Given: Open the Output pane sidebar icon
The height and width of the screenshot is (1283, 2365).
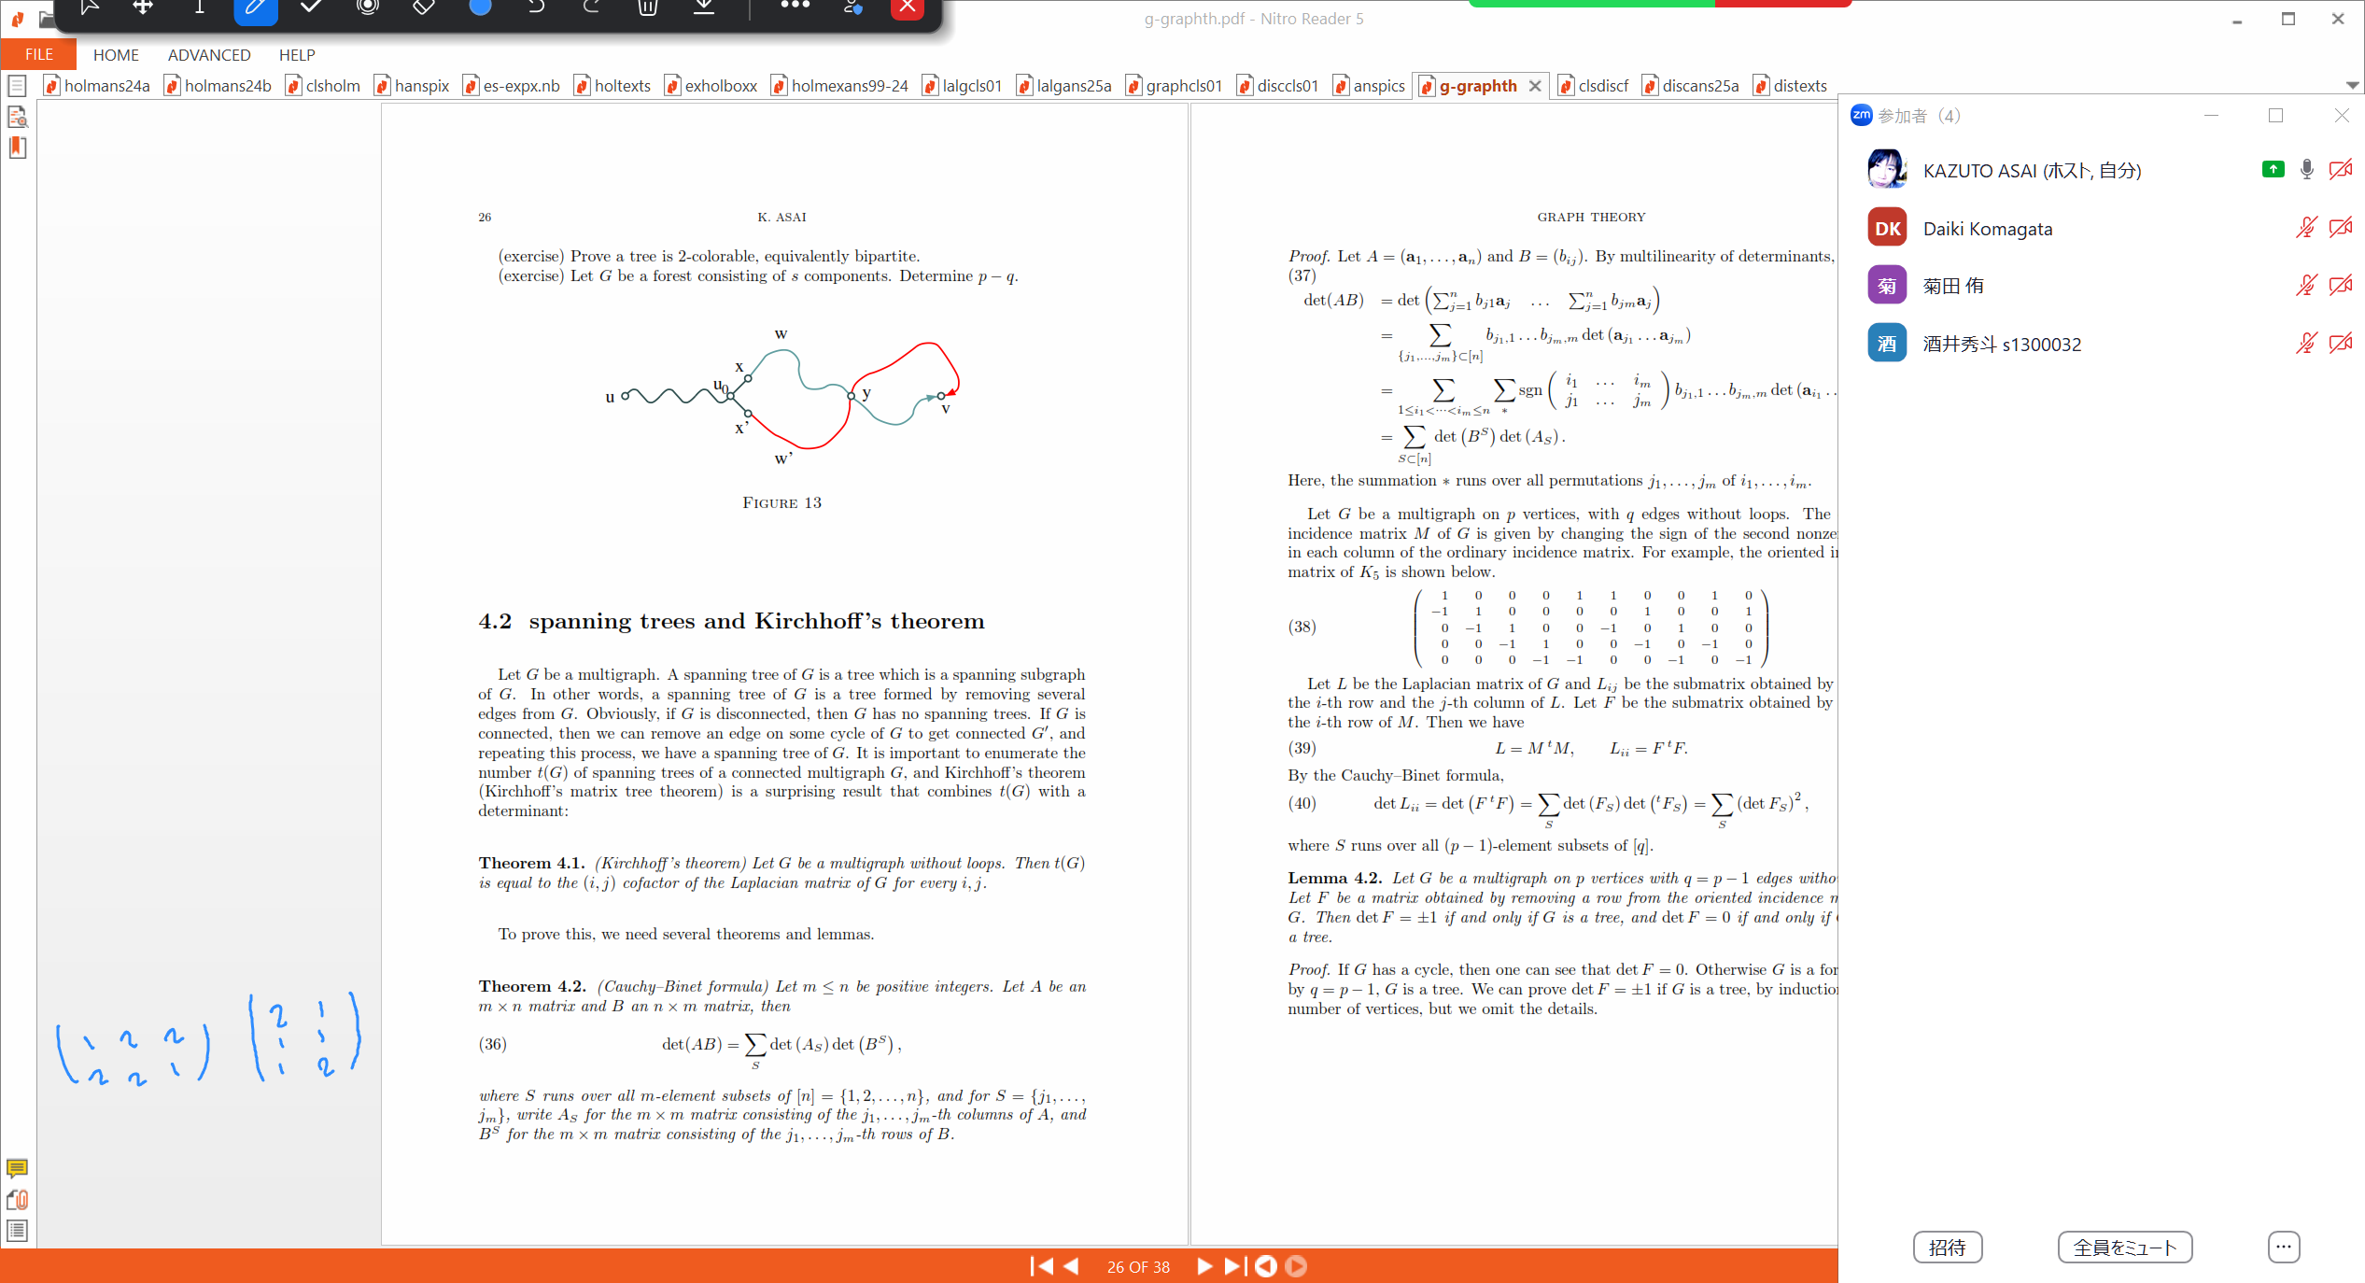Looking at the screenshot, I should click(17, 1231).
